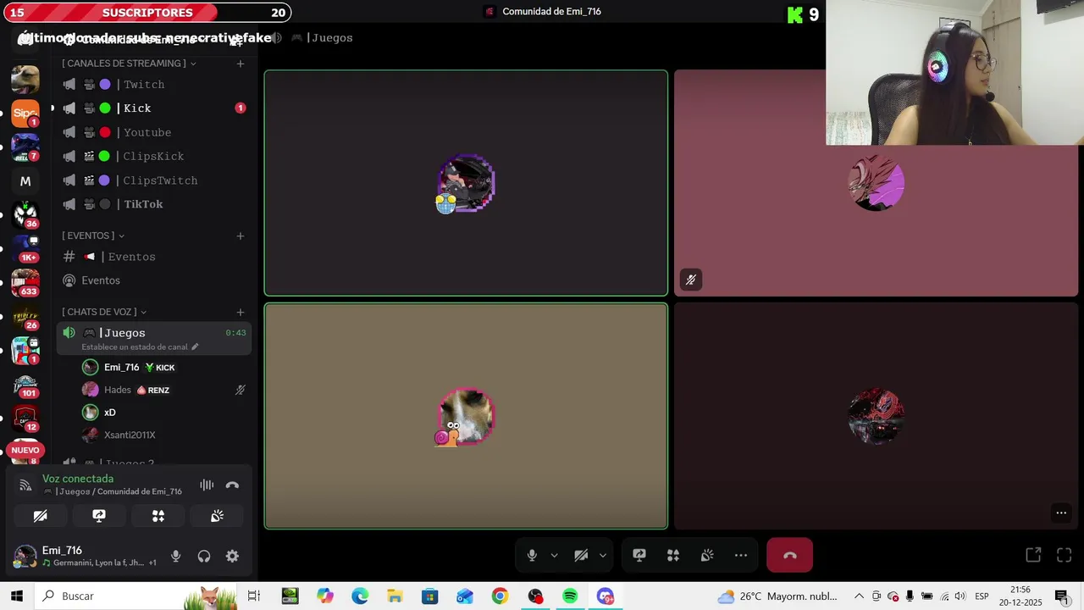Open the server with the M initial
The width and height of the screenshot is (1084, 610).
coord(25,181)
